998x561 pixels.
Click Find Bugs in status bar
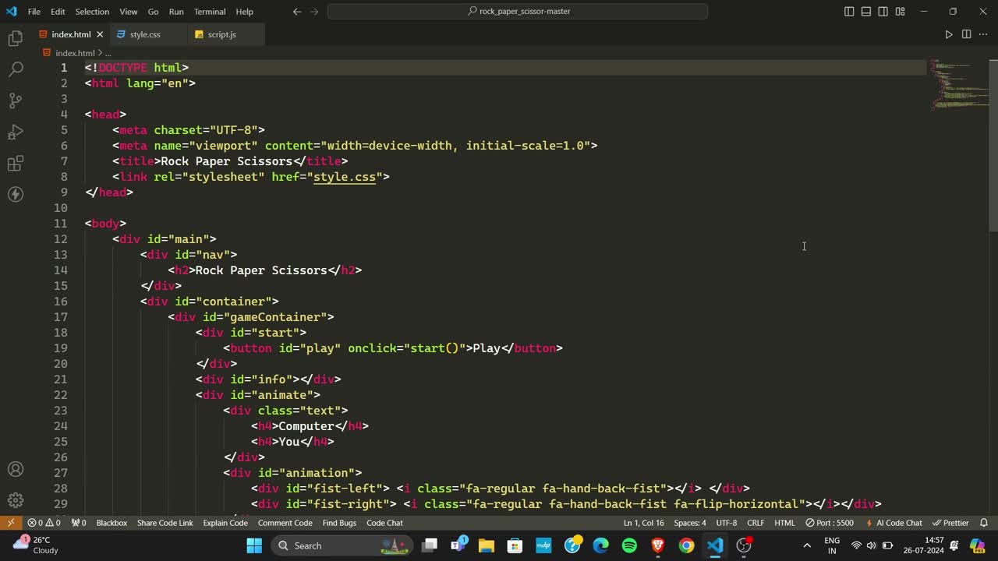click(x=339, y=523)
